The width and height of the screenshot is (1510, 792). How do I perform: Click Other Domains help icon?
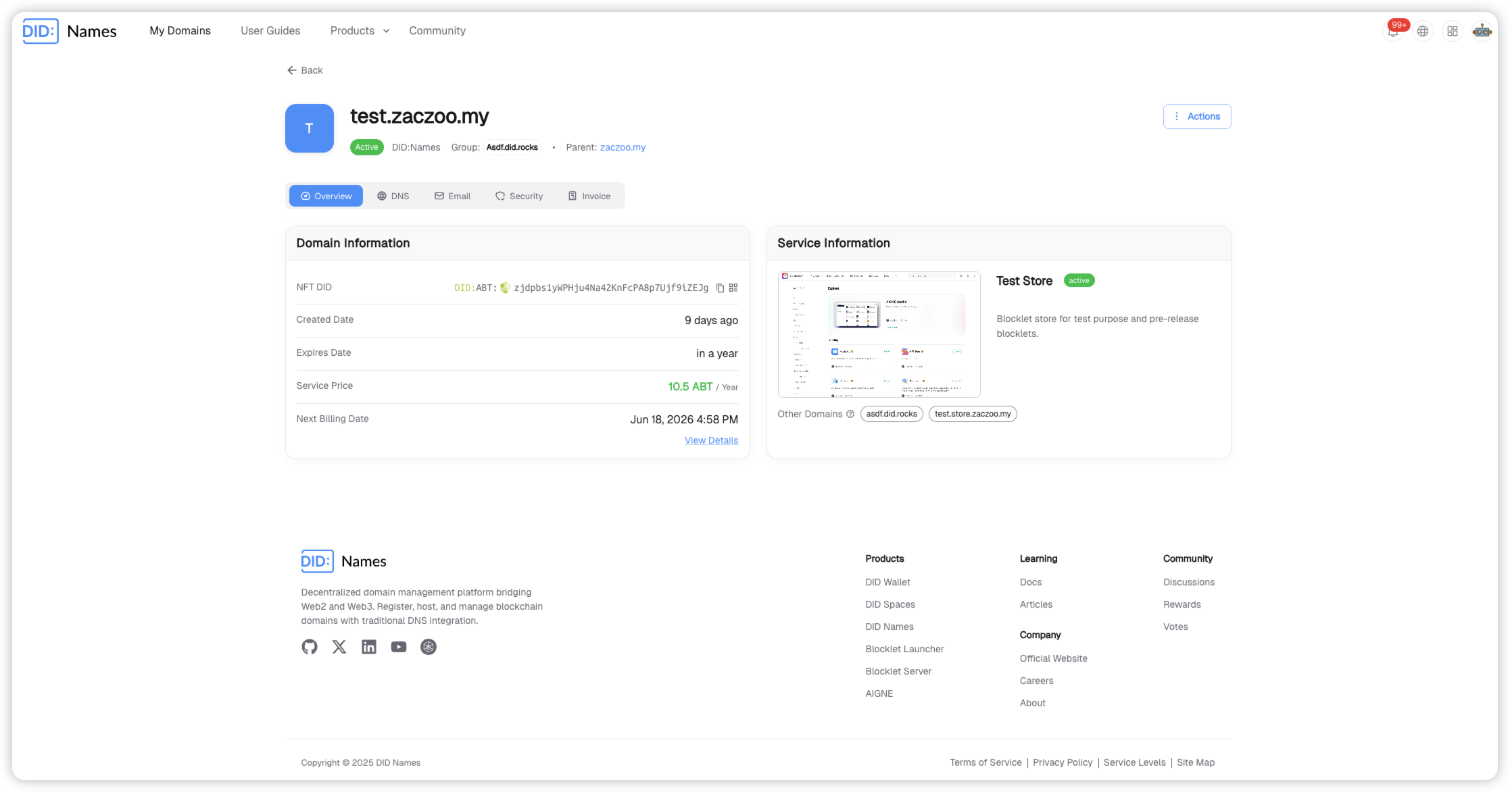pos(850,414)
